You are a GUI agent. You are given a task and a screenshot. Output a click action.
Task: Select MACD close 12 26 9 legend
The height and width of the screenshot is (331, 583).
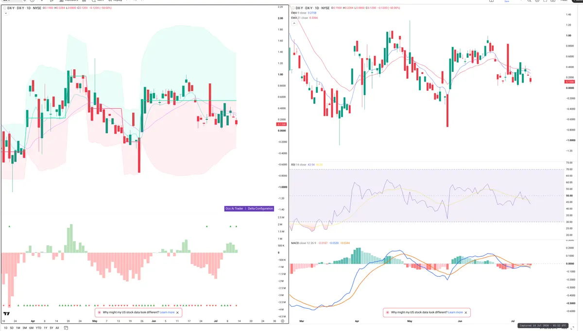[x=305, y=243]
